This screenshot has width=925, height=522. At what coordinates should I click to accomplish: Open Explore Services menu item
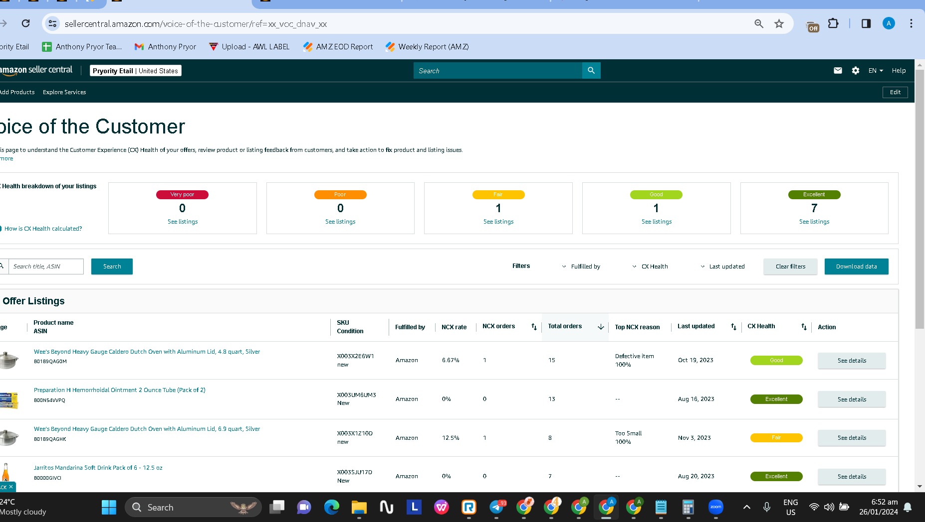coord(64,92)
